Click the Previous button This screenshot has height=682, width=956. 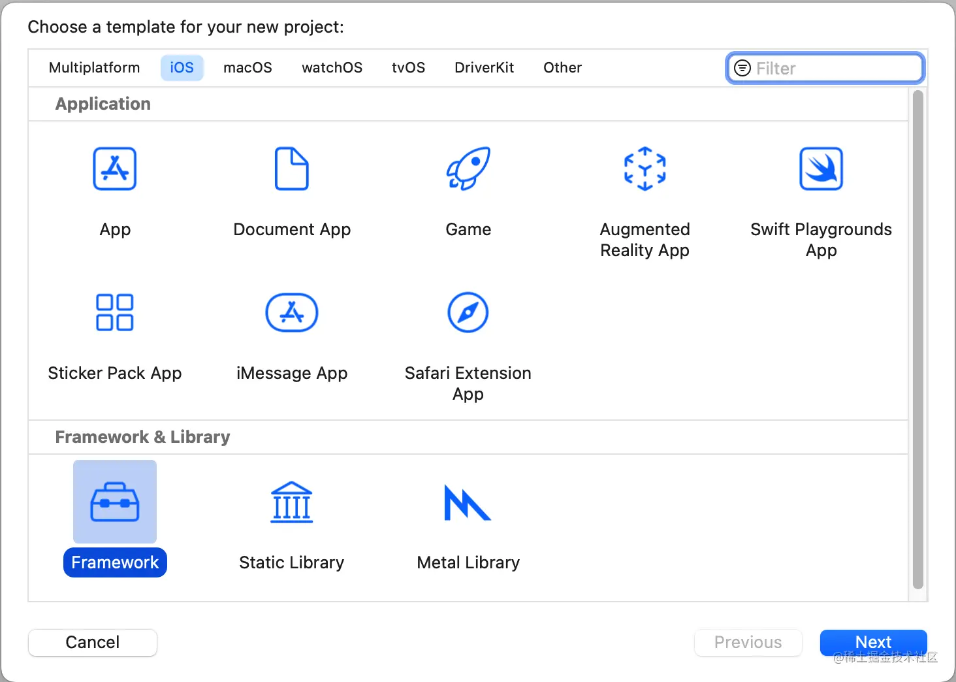pos(748,642)
